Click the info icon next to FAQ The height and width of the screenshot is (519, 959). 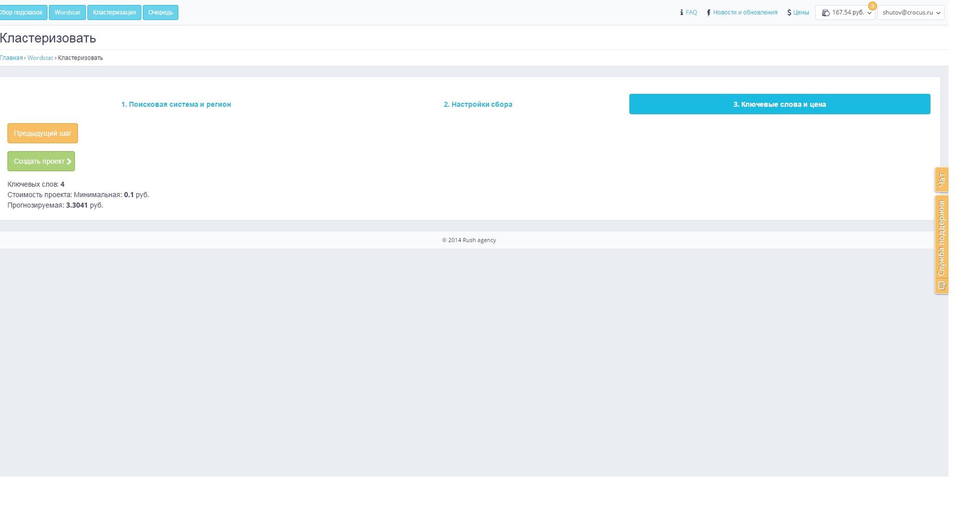click(682, 12)
